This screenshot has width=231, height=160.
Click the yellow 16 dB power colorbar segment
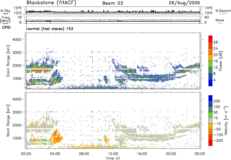click(210, 58)
